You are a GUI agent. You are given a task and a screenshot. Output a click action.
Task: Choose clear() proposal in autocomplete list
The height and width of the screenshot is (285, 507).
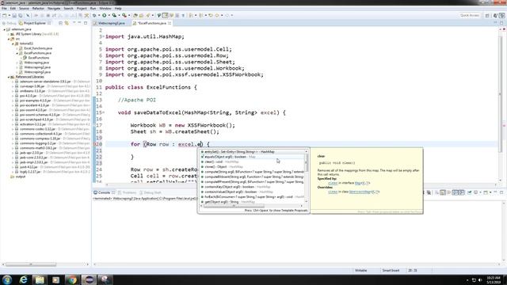(x=252, y=161)
